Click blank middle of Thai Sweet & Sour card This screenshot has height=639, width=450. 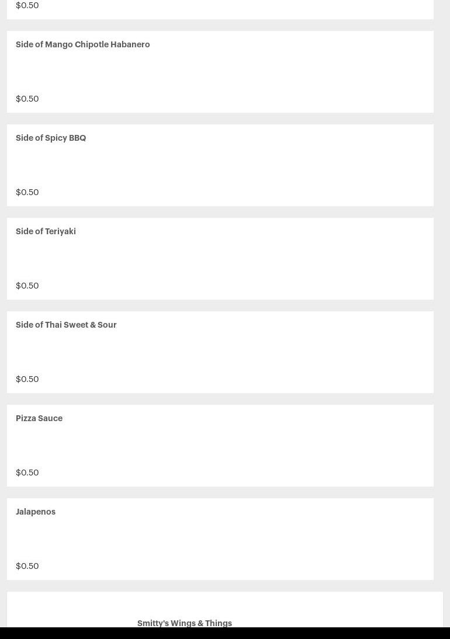(x=220, y=352)
